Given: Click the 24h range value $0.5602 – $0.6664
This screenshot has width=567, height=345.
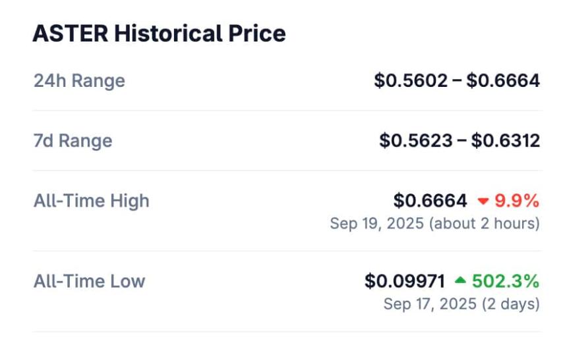Looking at the screenshot, I should pyautogui.click(x=457, y=80).
